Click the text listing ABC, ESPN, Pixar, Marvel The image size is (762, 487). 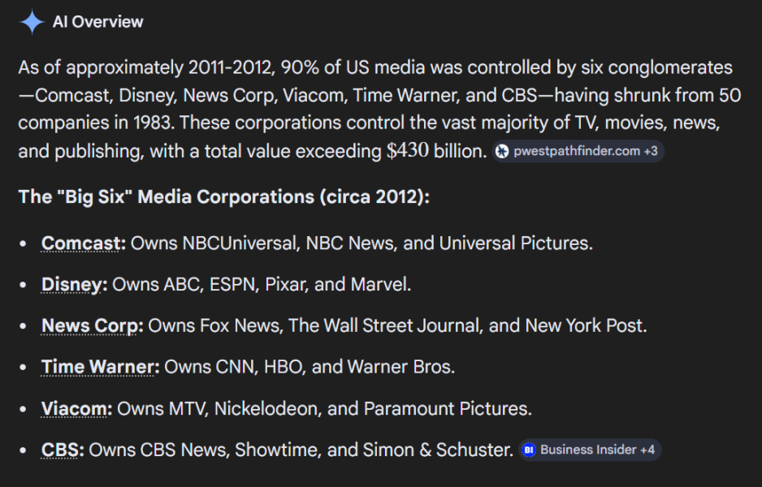point(262,285)
